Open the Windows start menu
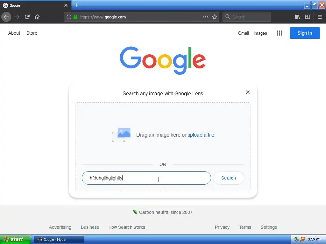 [x=15, y=239]
